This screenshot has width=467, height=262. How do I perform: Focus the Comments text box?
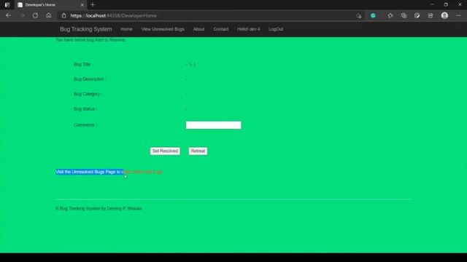214,125
